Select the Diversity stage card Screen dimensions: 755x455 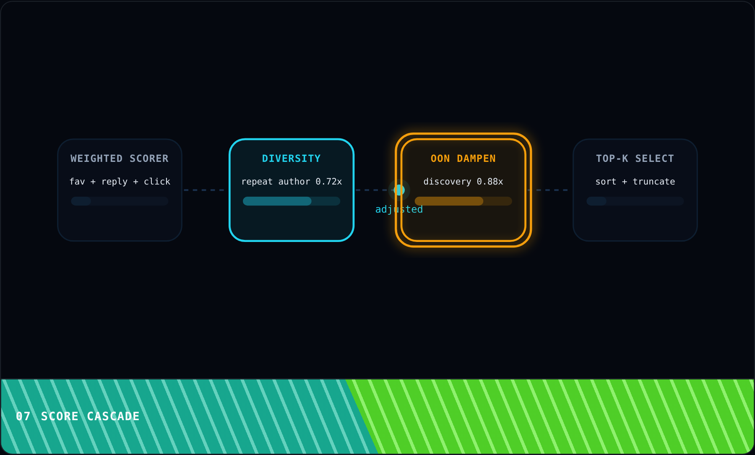point(292,190)
